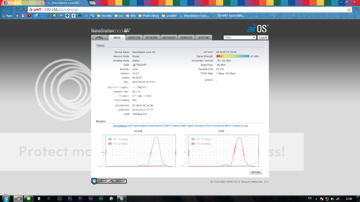Open the Chrome menu icon
The height and width of the screenshot is (202, 360).
(356, 9)
